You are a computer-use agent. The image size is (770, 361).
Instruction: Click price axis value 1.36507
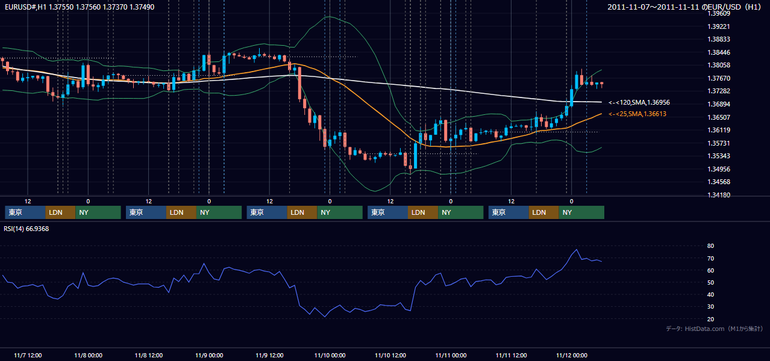click(x=718, y=117)
